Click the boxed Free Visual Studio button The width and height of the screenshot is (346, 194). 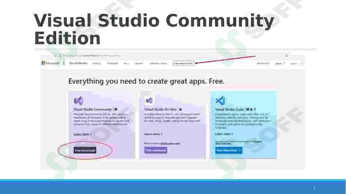pos(183,64)
